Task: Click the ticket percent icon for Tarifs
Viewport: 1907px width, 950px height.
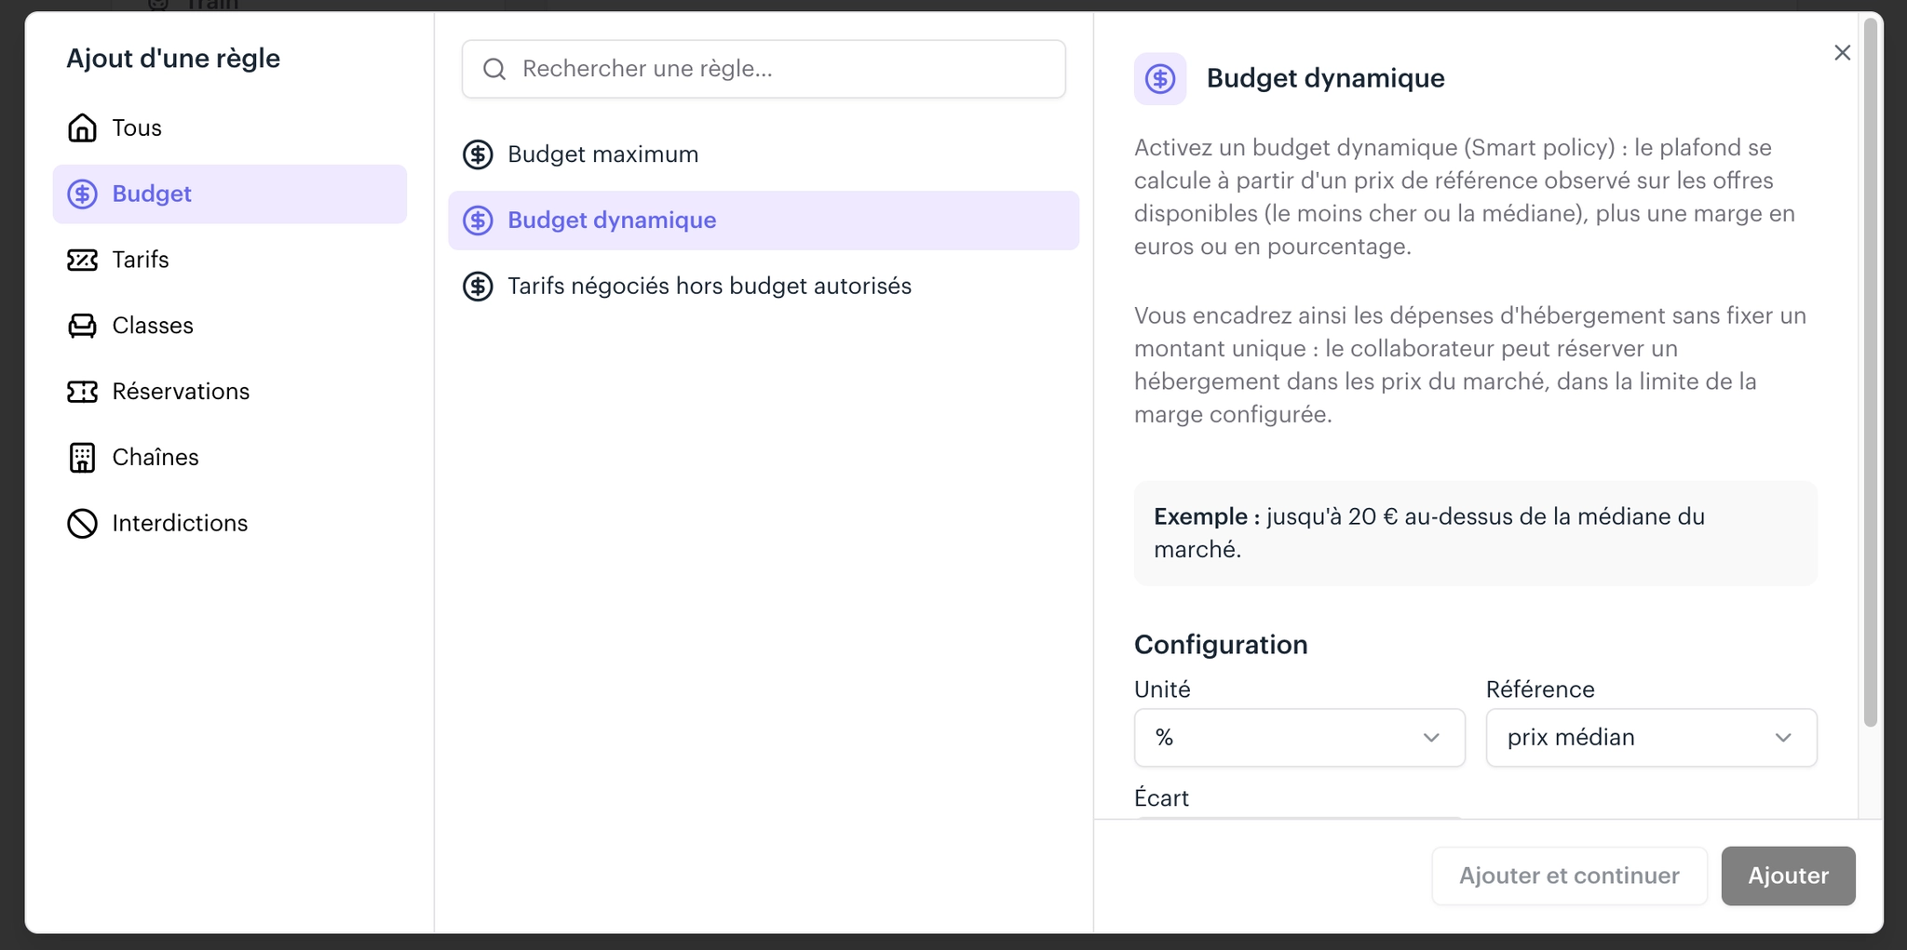Action: pyautogui.click(x=82, y=260)
